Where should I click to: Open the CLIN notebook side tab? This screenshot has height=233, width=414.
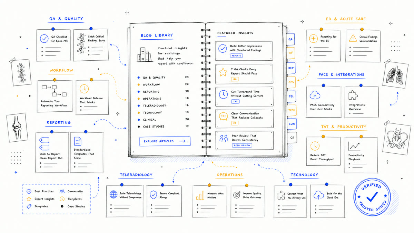(x=292, y=124)
